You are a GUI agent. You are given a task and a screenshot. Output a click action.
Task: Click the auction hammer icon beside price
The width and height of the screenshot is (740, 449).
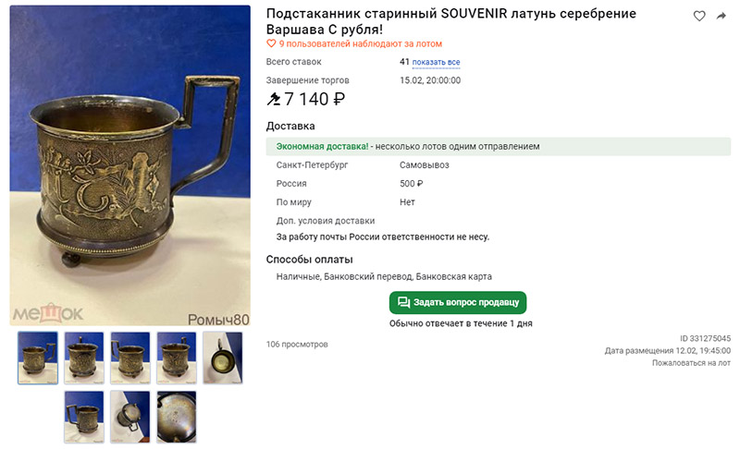(x=274, y=99)
